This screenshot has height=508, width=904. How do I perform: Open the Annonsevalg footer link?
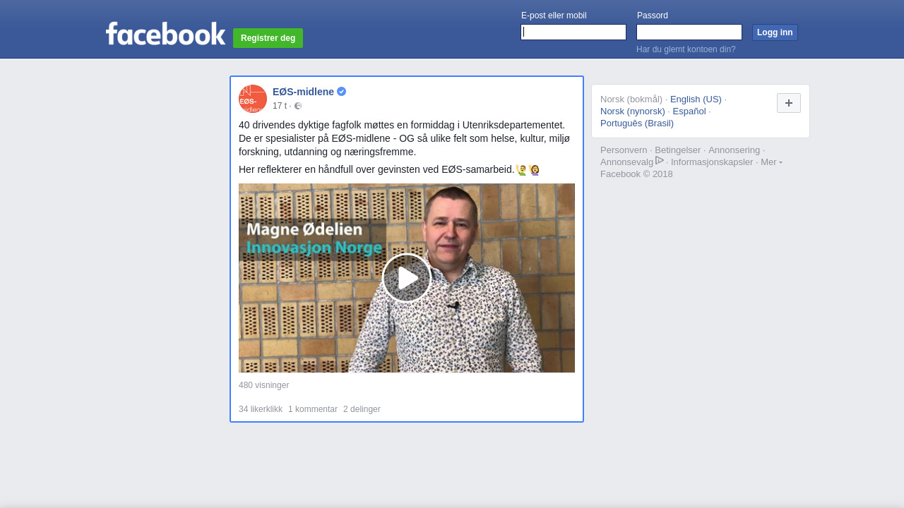coord(626,162)
